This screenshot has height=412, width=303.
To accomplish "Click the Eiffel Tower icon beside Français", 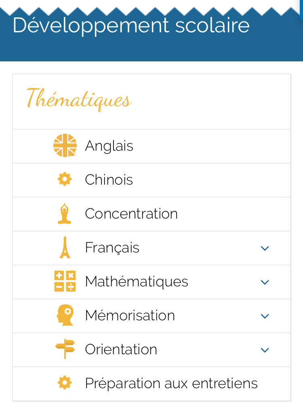I will 65,248.
